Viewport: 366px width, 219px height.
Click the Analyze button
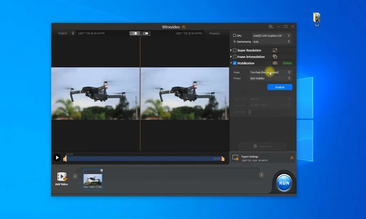280,87
